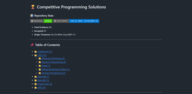Click the folder icon next to CSES
192x94 pixels.
(36, 55)
